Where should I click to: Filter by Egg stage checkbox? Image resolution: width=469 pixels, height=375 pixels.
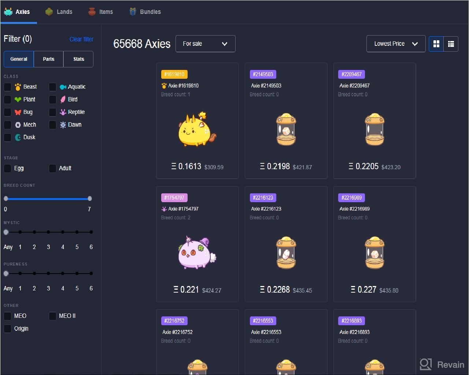7,168
